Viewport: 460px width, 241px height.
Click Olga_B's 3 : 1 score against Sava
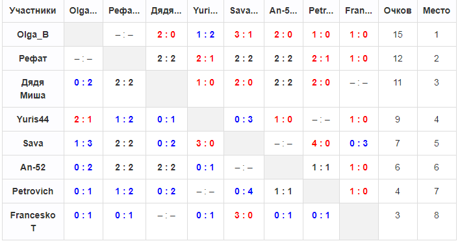243,34
